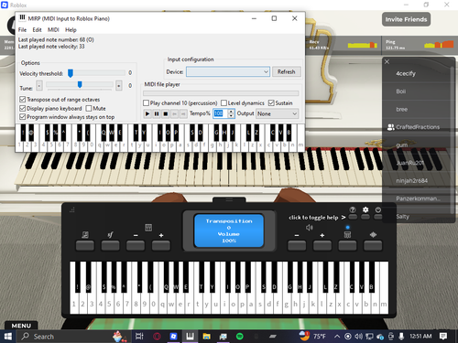Click the transposition plus button
This screenshot has width=458, height=343.
(161, 245)
